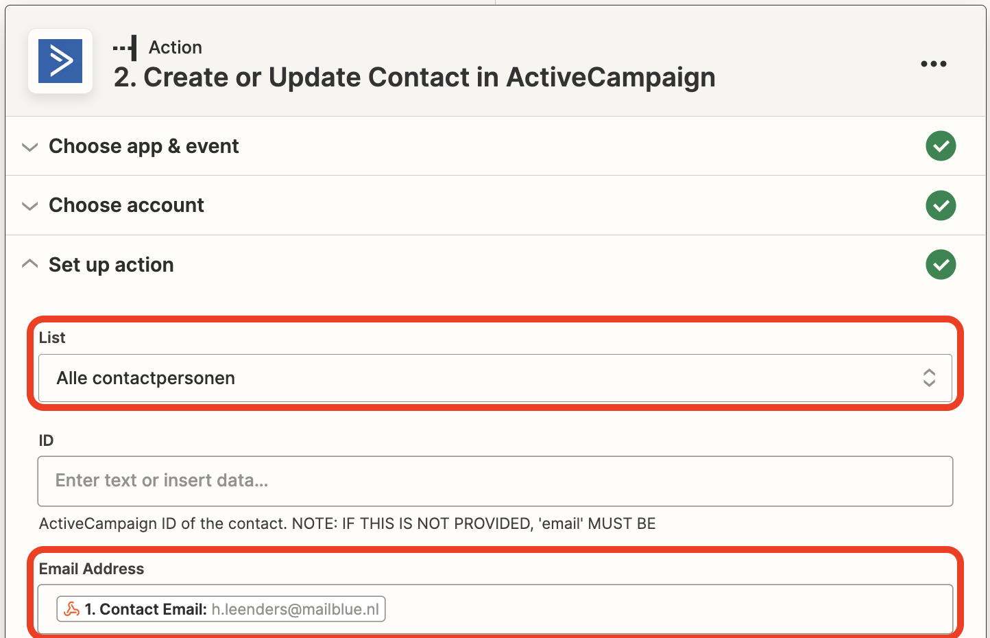Screen dimensions: 990x638
Task: Select the 1. Contact Email data pill
Action: tap(221, 609)
